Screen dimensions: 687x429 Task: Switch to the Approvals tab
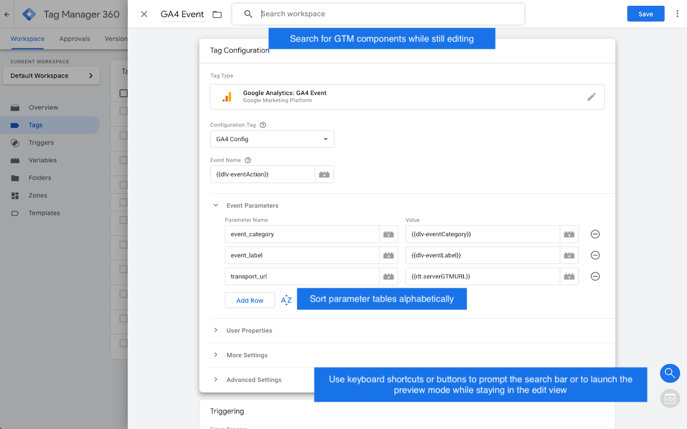(75, 39)
